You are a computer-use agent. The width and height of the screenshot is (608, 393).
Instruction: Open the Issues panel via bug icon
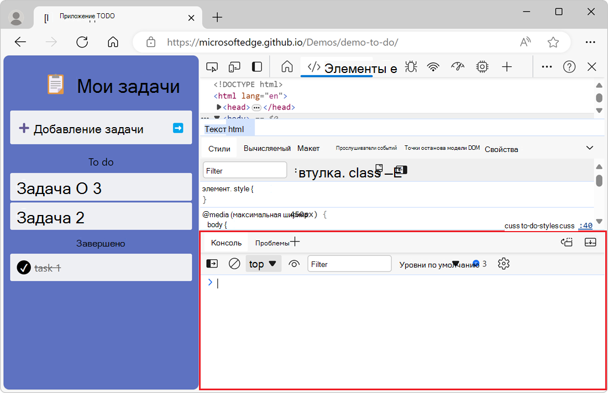click(x=411, y=66)
